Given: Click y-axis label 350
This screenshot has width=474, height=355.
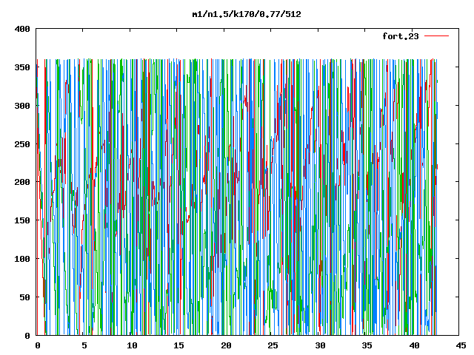Looking at the screenshot, I should click(x=22, y=67).
